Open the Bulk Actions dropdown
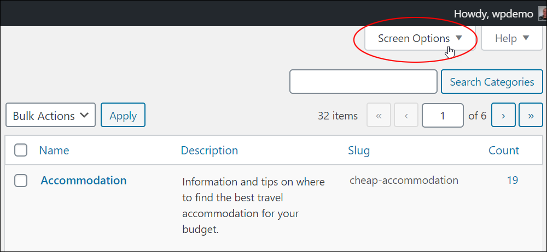The image size is (547, 252). 50,115
